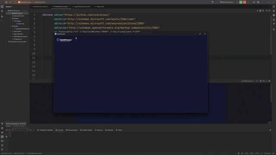Select the split editor and preview view icon
The width and height of the screenshot is (276, 155).
(260, 11)
